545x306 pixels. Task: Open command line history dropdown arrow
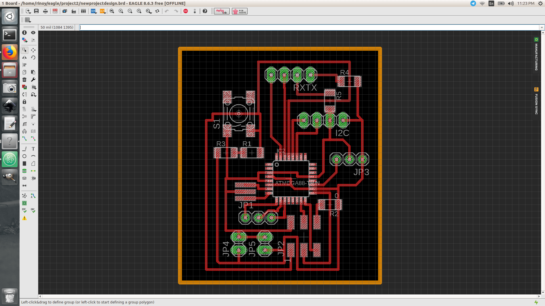click(542, 27)
